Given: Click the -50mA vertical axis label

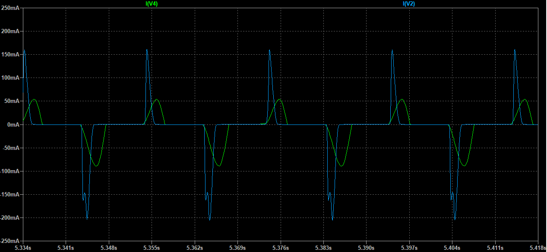Looking at the screenshot, I should [11, 148].
